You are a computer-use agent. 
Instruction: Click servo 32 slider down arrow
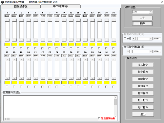(x=114, y=78)
